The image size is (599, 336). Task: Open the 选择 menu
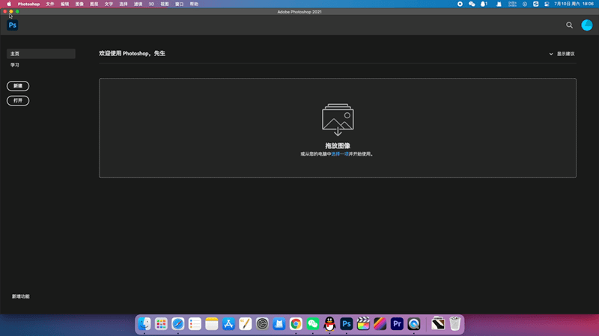(124, 4)
